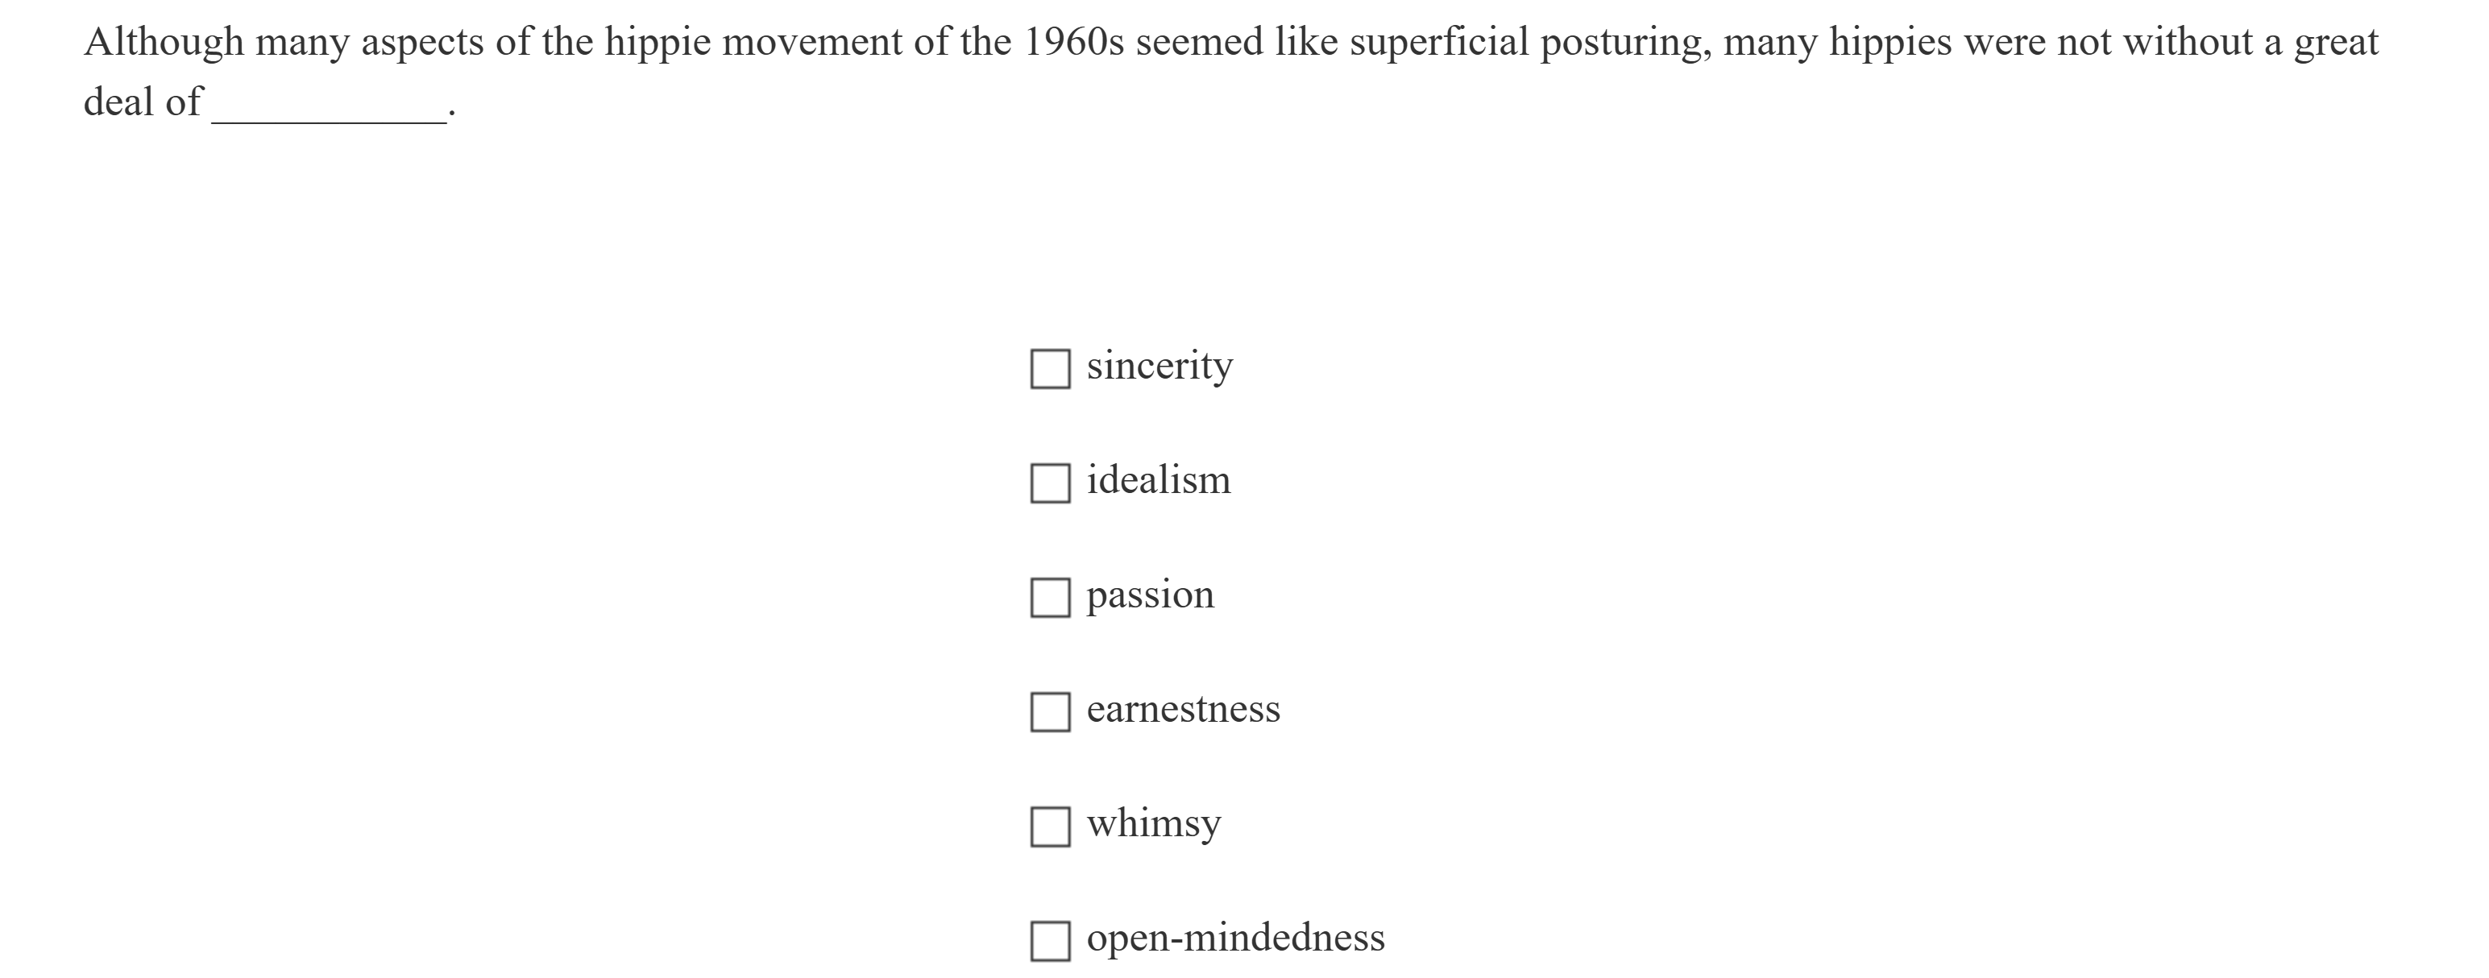Check the passion checkbox
Screen dimensions: 2489x978
tap(1048, 597)
